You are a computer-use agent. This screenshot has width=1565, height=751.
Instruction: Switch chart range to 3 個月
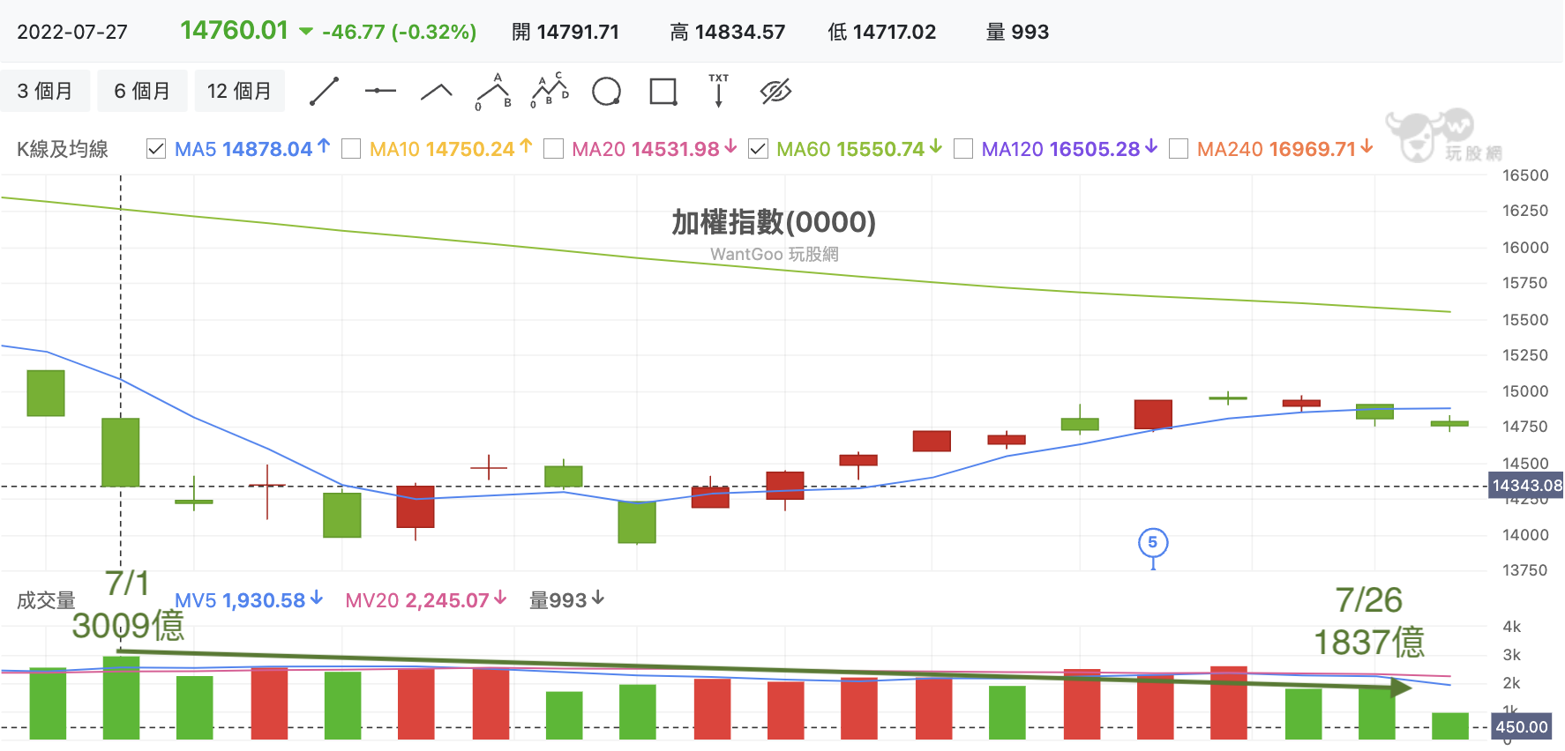coord(45,91)
